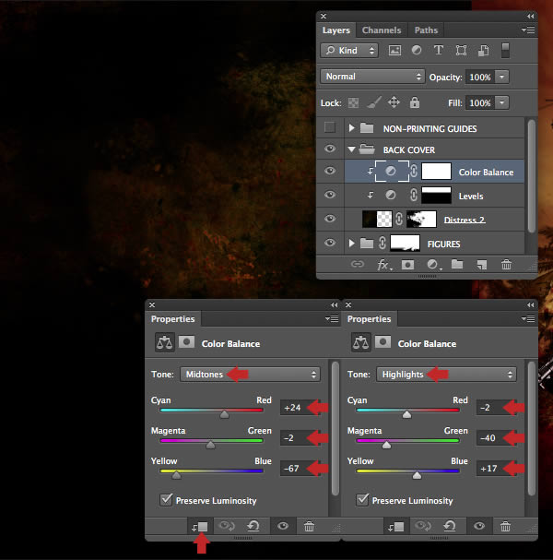Click view previous state icon in Midtones panel
The image size is (553, 560).
(226, 526)
